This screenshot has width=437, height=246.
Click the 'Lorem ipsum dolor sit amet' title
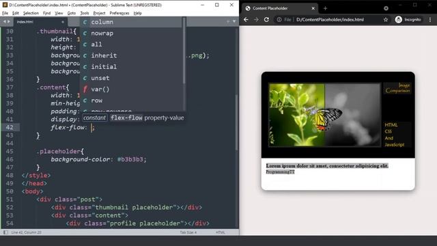pyautogui.click(x=327, y=165)
